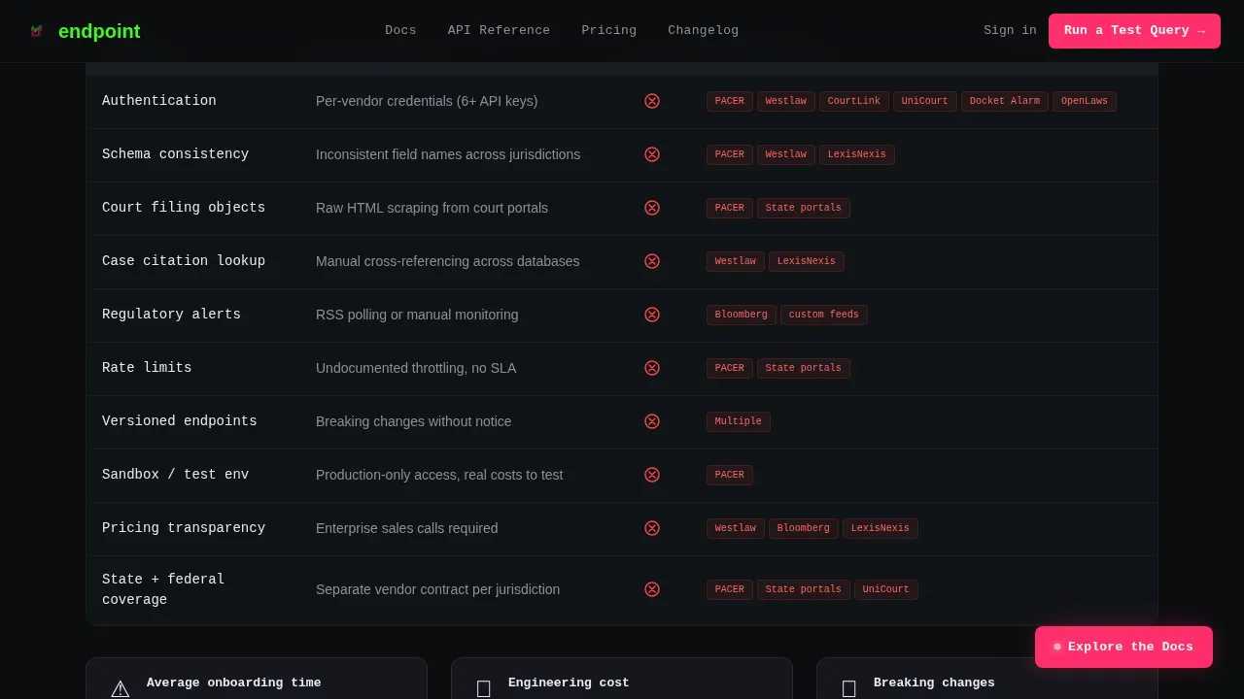Click the Sign in link

point(1010,30)
